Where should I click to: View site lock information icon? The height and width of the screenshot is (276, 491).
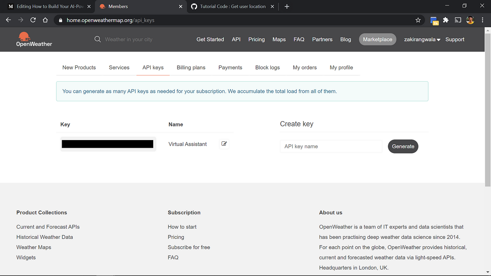[x=61, y=20]
